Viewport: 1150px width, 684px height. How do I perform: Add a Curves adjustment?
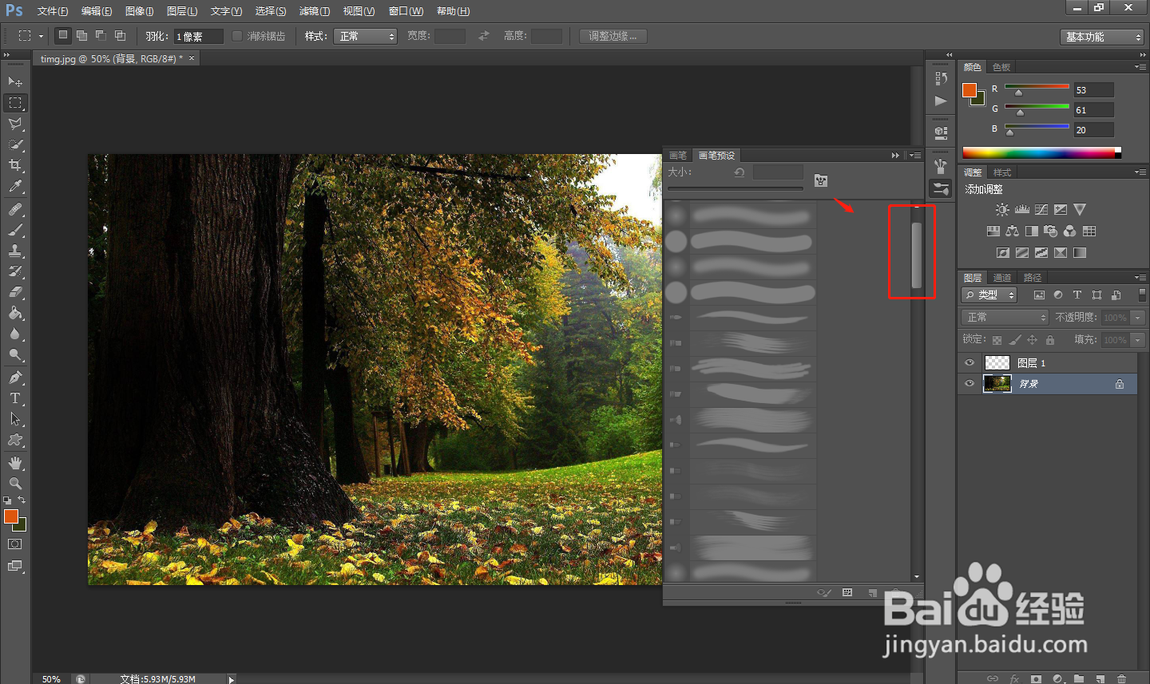tap(1041, 209)
